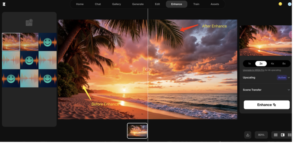Select 1x upscale factor
The width and height of the screenshot is (293, 143).
(x=249, y=64)
